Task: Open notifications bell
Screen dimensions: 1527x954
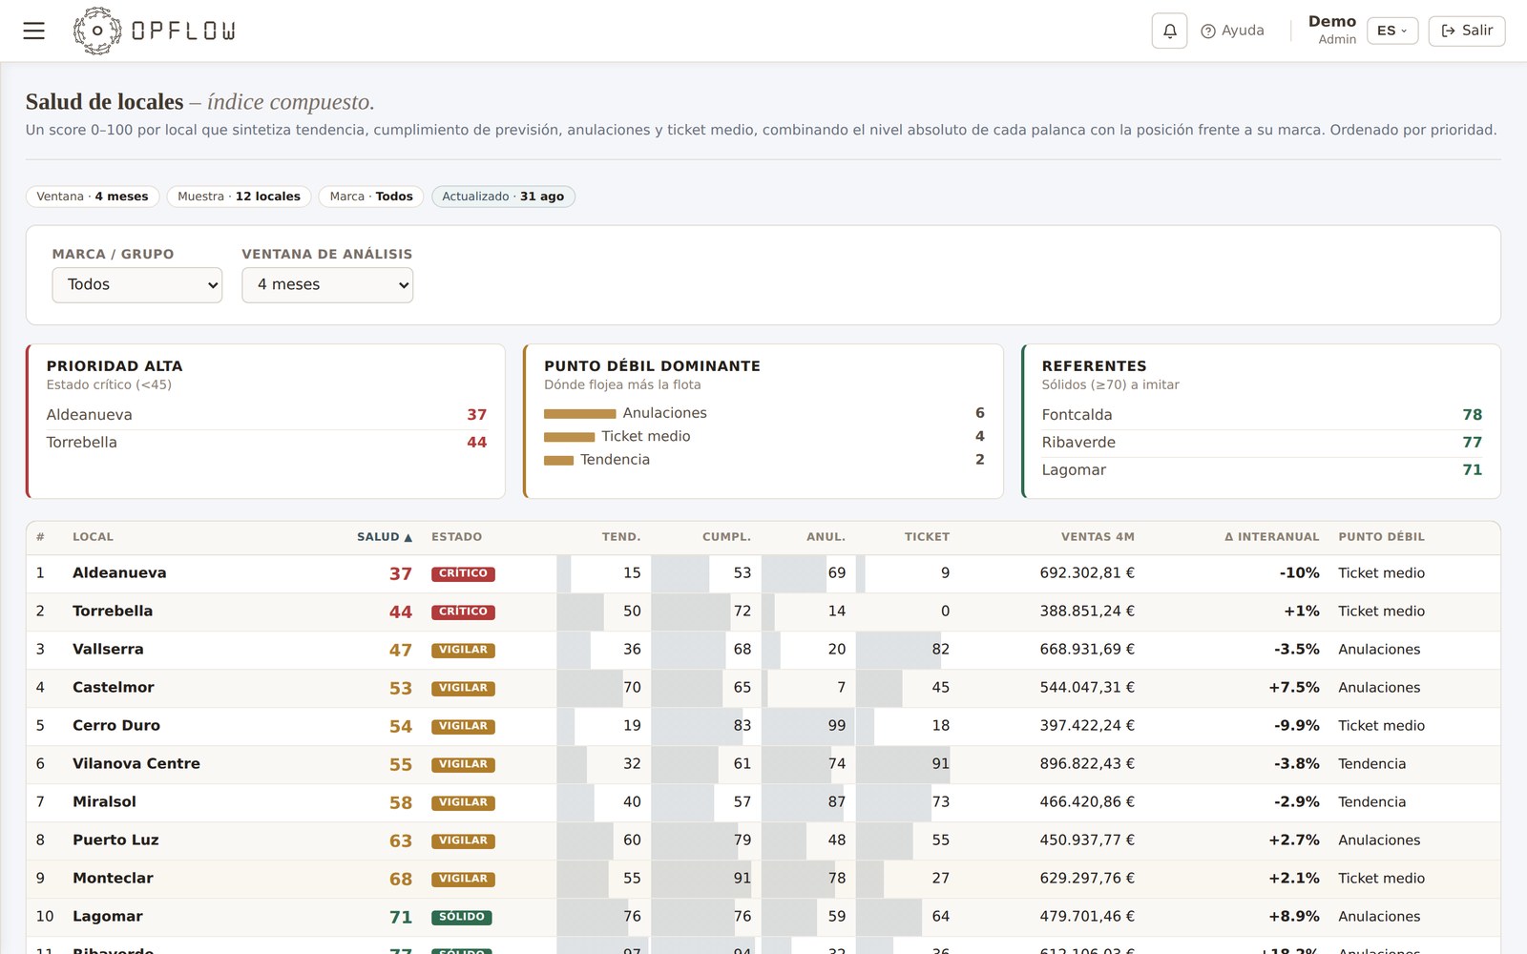Action: pyautogui.click(x=1169, y=31)
